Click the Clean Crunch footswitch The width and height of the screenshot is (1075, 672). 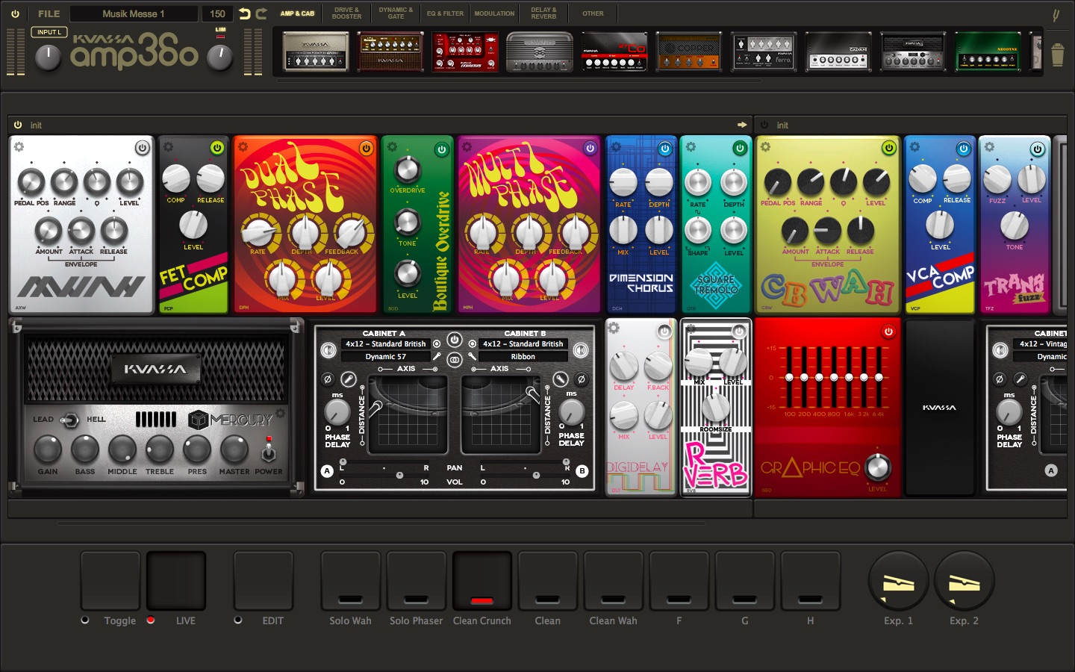[482, 582]
